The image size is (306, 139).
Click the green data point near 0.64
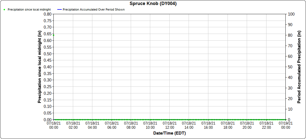click(54, 35)
